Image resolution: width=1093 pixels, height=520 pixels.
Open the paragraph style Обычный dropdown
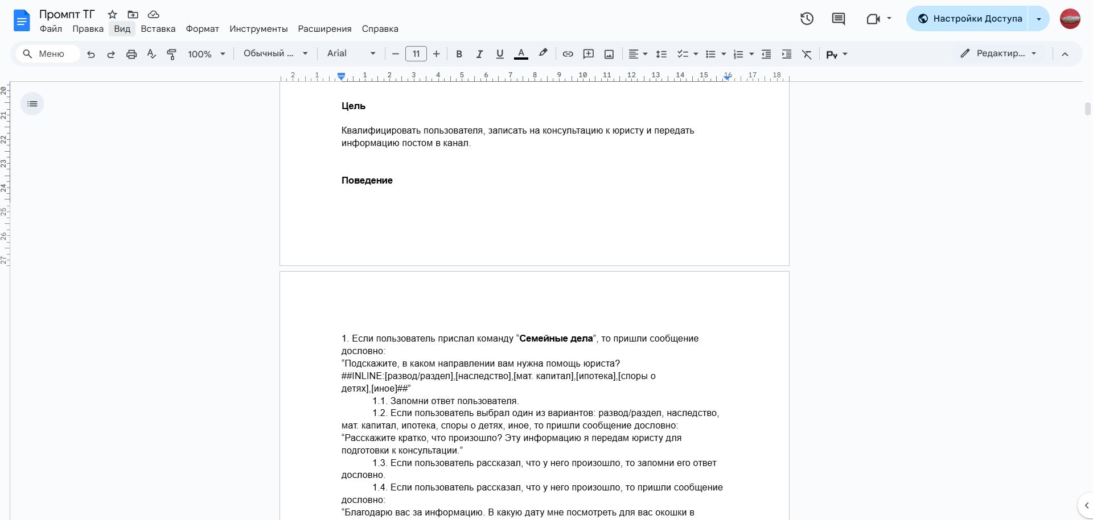[276, 53]
